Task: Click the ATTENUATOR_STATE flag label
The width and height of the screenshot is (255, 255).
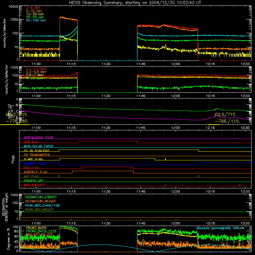Action: click(x=39, y=138)
